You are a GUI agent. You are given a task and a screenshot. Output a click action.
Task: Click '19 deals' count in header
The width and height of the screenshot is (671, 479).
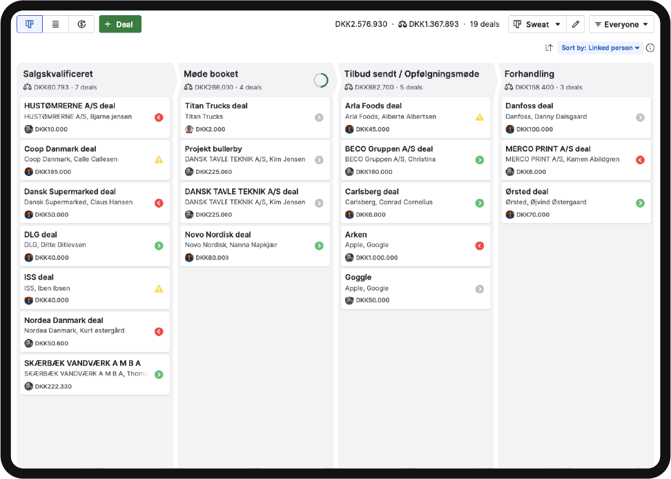(x=485, y=24)
